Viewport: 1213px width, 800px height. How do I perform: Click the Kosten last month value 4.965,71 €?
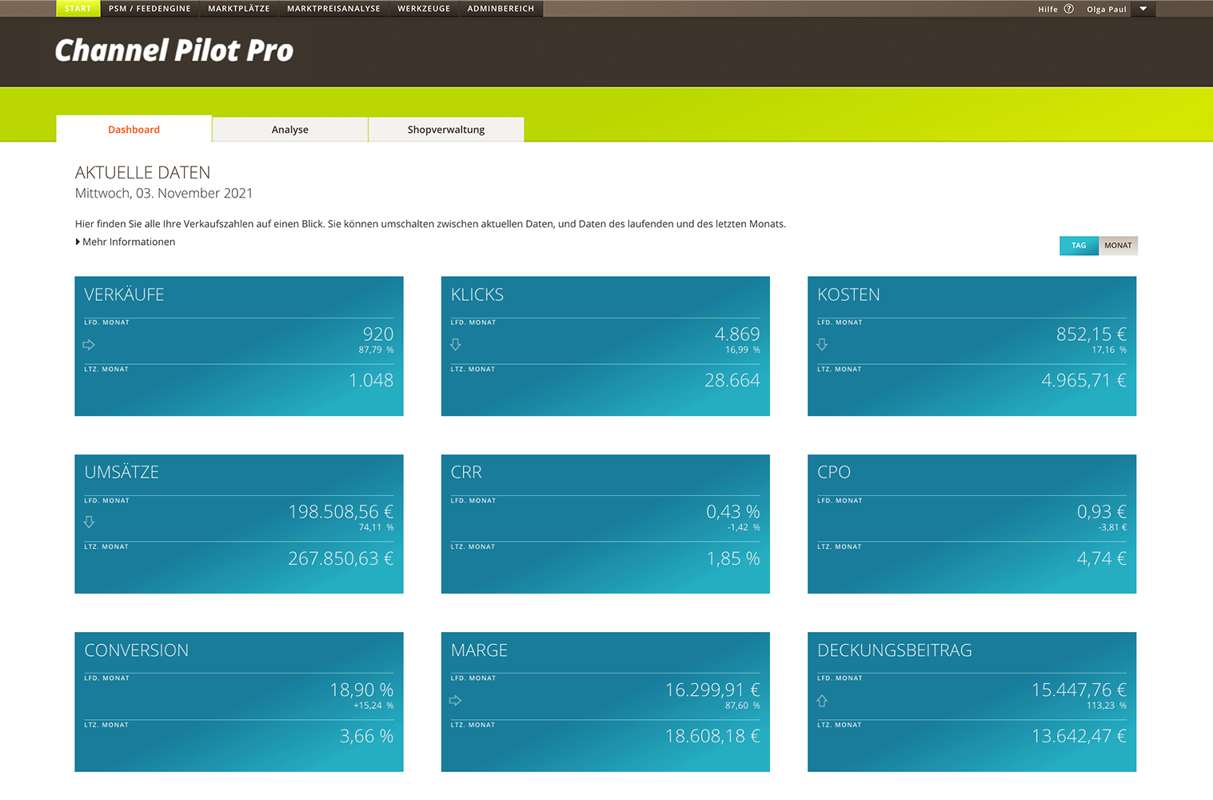tap(1084, 381)
